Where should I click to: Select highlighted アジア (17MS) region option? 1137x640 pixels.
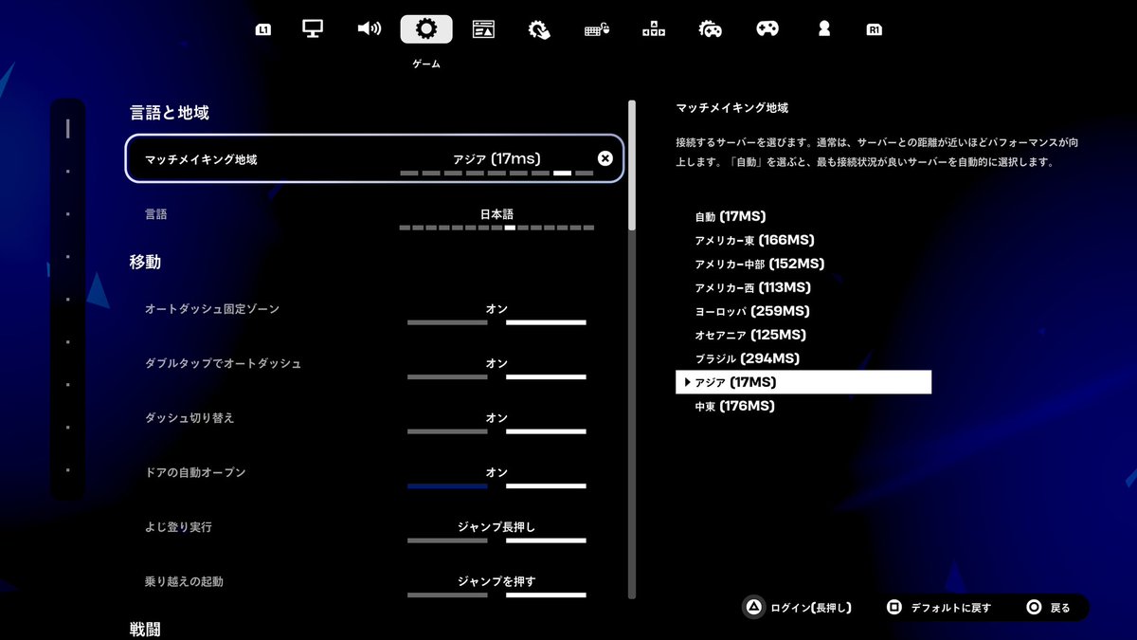pos(803,382)
